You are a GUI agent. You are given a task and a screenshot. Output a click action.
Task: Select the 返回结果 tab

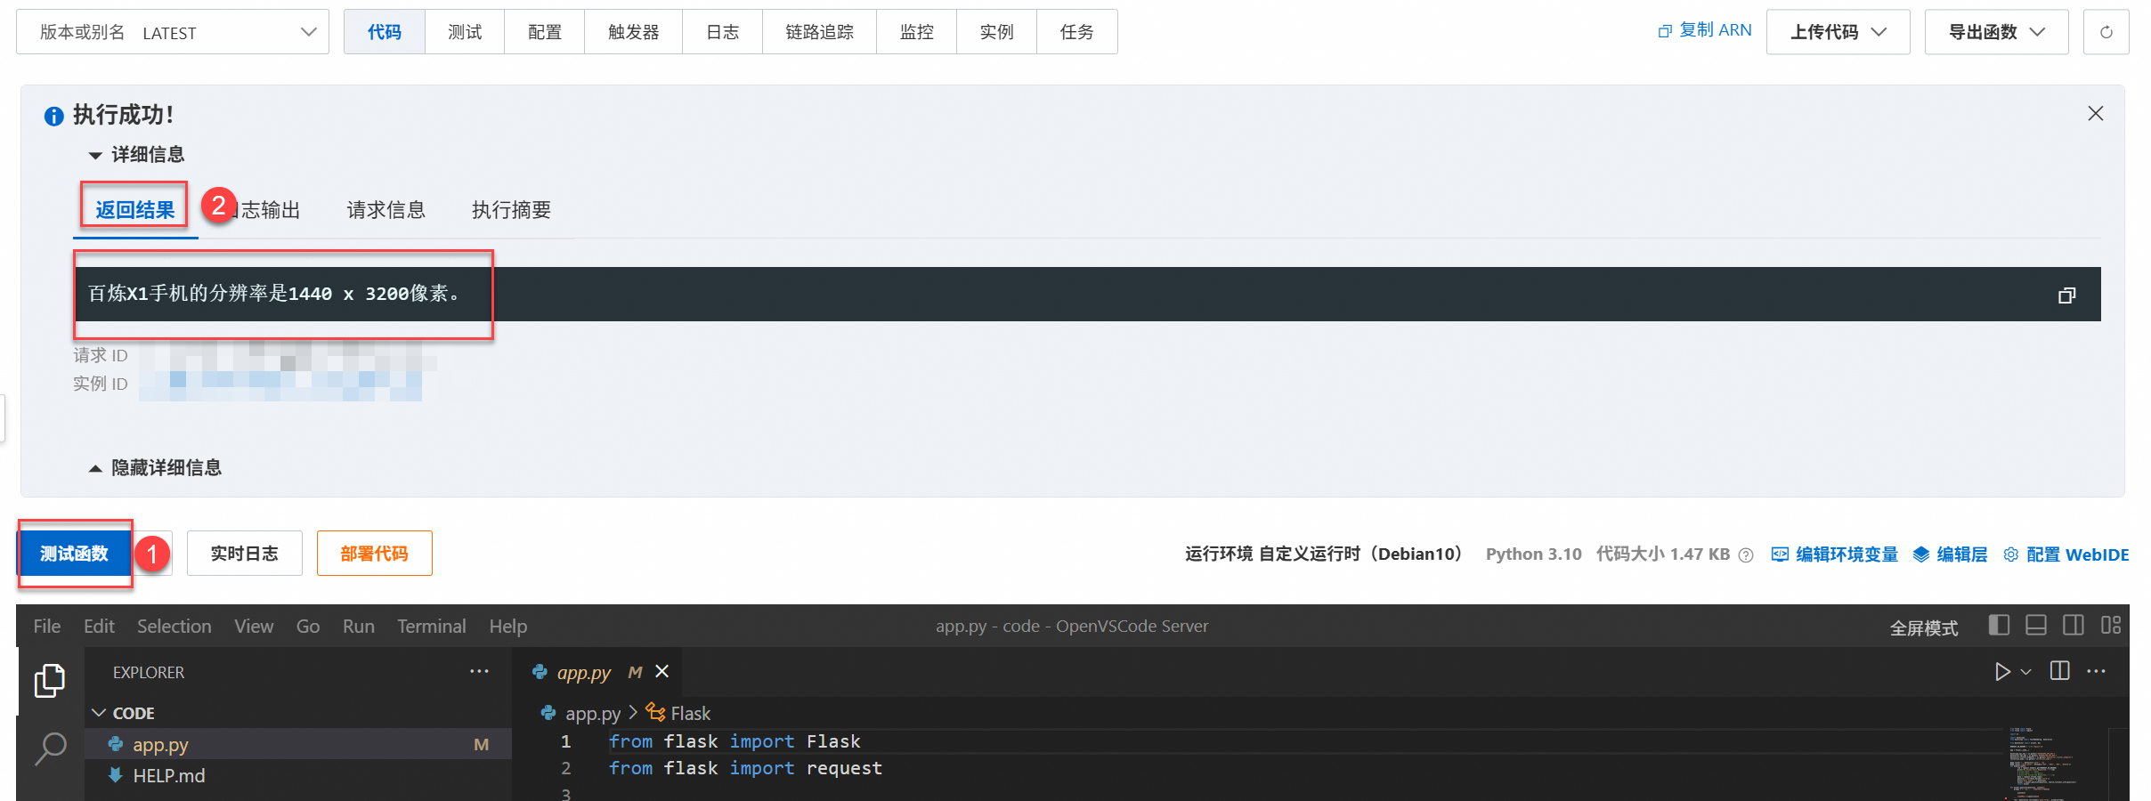(135, 210)
